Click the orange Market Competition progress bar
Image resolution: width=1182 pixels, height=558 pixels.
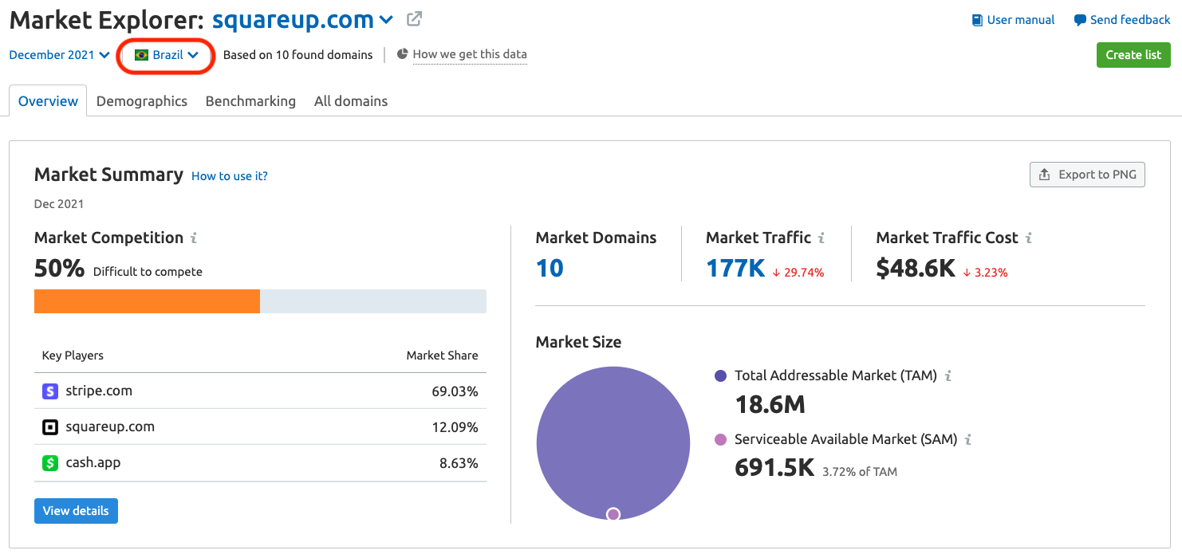point(147,301)
